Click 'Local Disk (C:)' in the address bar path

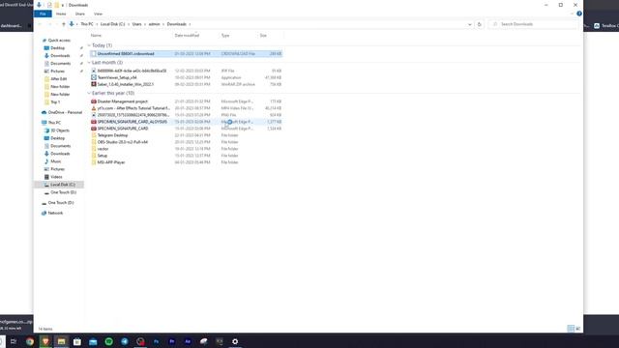pyautogui.click(x=112, y=24)
